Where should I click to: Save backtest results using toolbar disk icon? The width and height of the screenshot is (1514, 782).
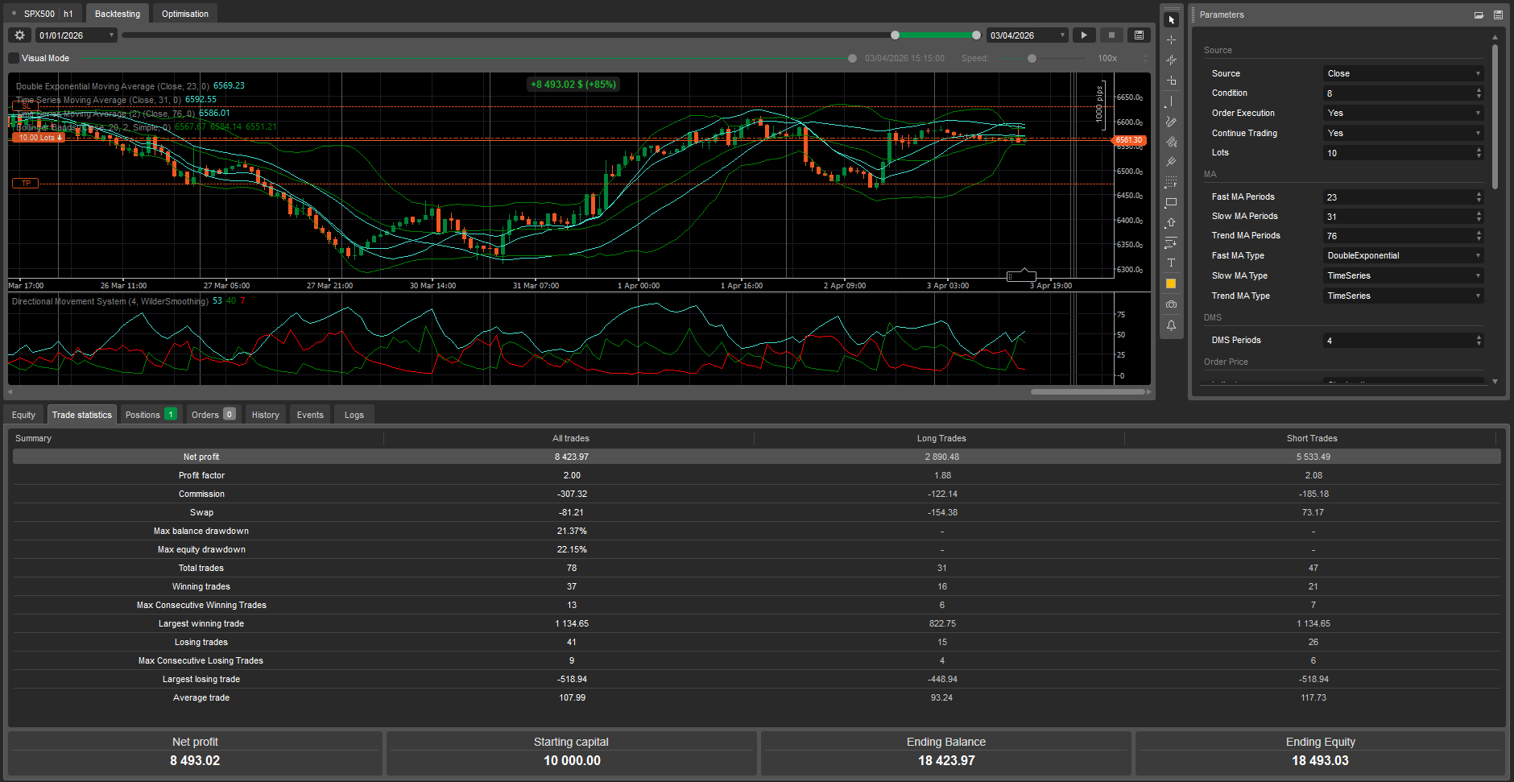pos(1139,35)
